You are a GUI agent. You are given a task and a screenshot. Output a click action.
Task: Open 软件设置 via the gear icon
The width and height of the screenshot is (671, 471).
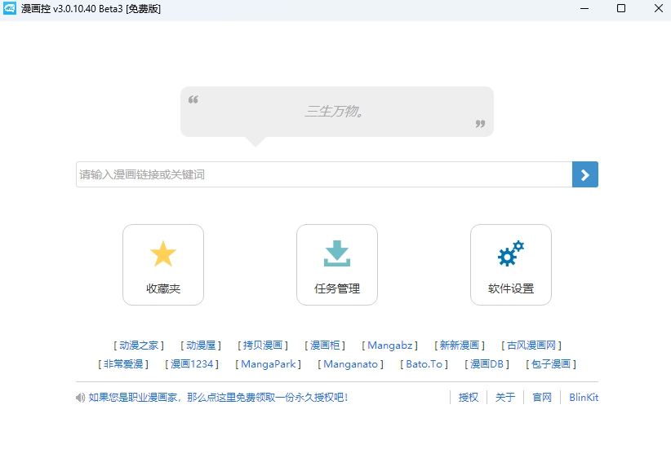(x=511, y=253)
